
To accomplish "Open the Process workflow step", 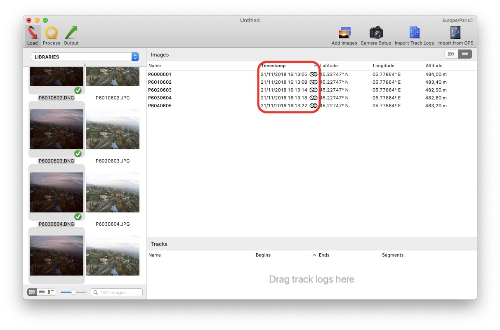I will [x=51, y=35].
